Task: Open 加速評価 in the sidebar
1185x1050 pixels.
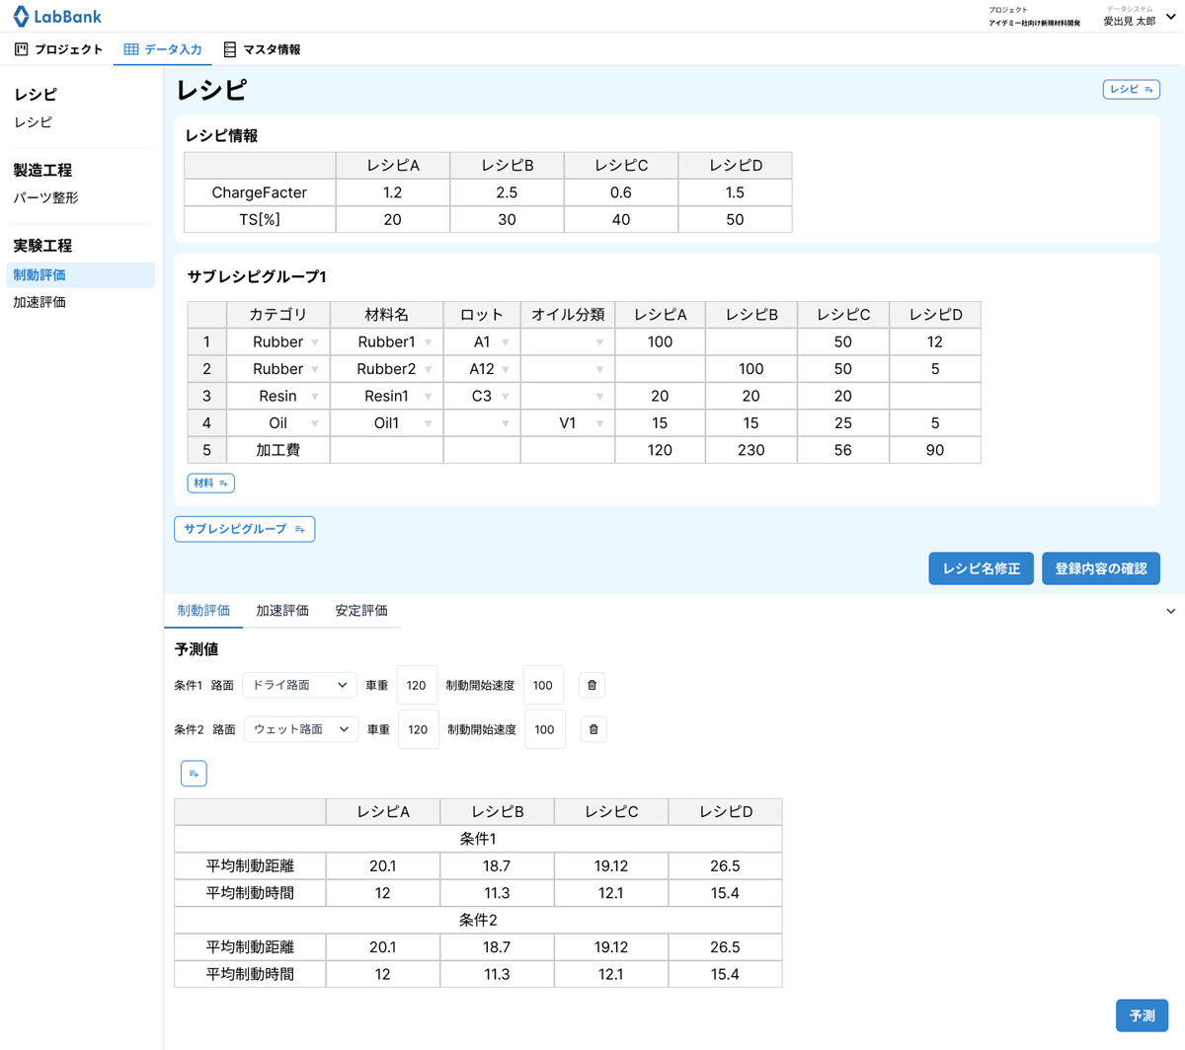Action: coord(39,302)
